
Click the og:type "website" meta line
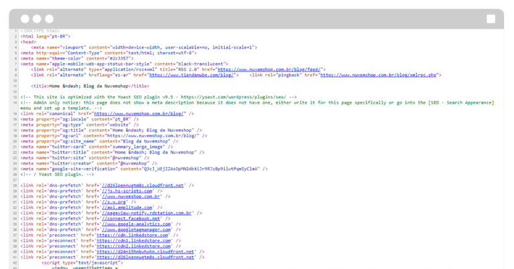(x=80, y=125)
